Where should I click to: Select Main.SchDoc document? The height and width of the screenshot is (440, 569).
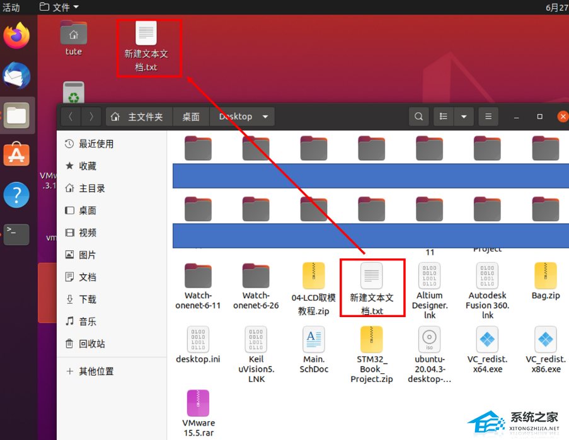pos(314,349)
